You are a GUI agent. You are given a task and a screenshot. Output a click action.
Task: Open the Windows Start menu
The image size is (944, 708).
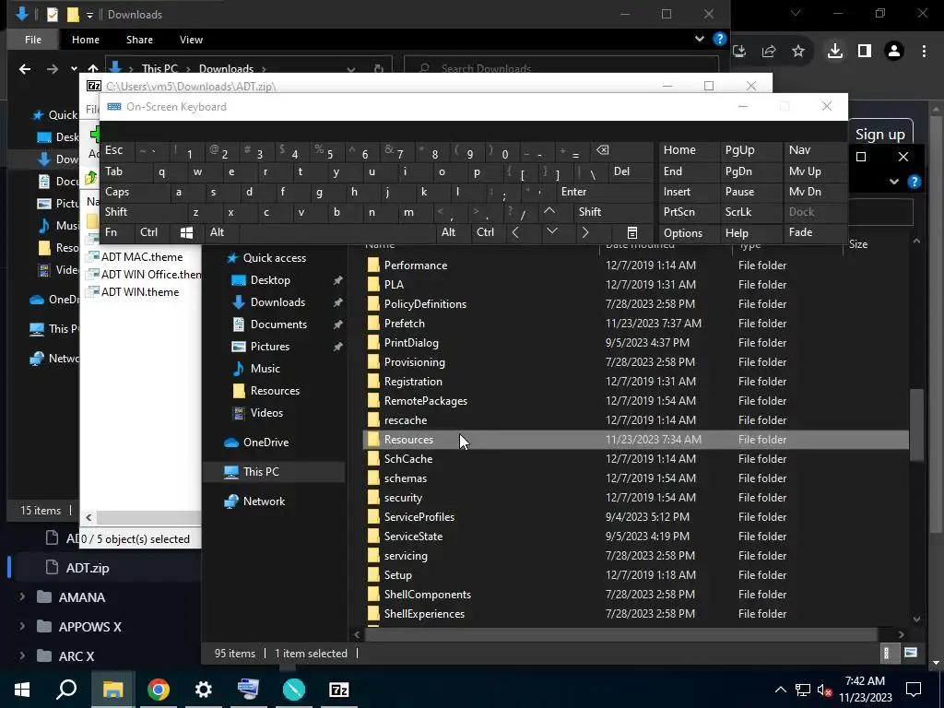coord(22,690)
